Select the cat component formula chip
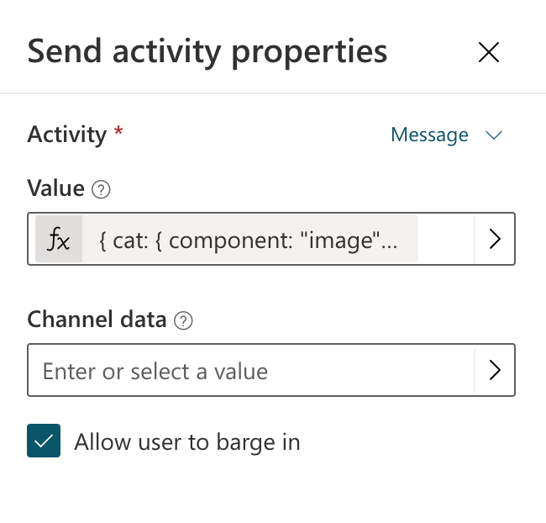This screenshot has width=546, height=523. click(x=226, y=239)
